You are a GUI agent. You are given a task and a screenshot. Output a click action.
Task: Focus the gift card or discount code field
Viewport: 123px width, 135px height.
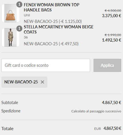[x=46, y=65]
